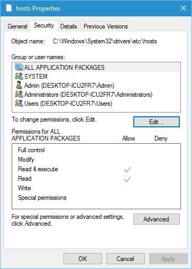Confirm the dialog with OK

coord(83,259)
